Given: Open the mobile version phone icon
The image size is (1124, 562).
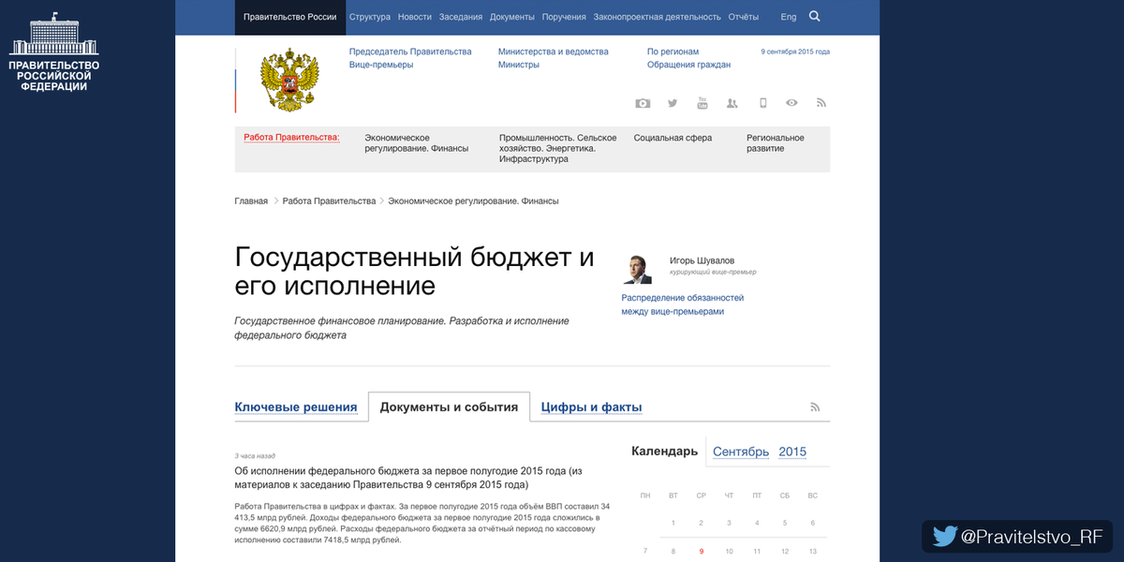Looking at the screenshot, I should (762, 103).
